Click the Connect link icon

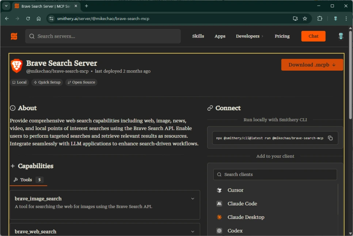tap(210, 108)
